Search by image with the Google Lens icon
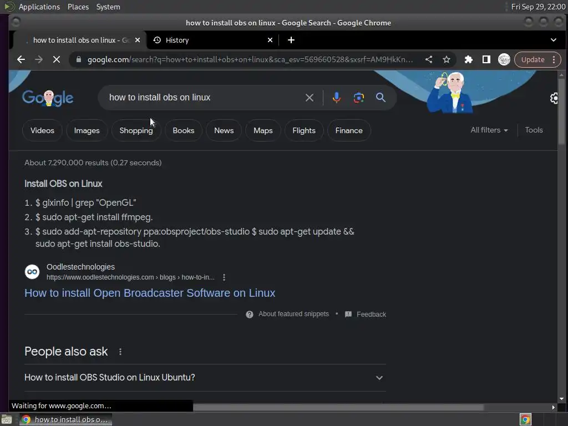Image resolution: width=568 pixels, height=426 pixels. point(359,98)
